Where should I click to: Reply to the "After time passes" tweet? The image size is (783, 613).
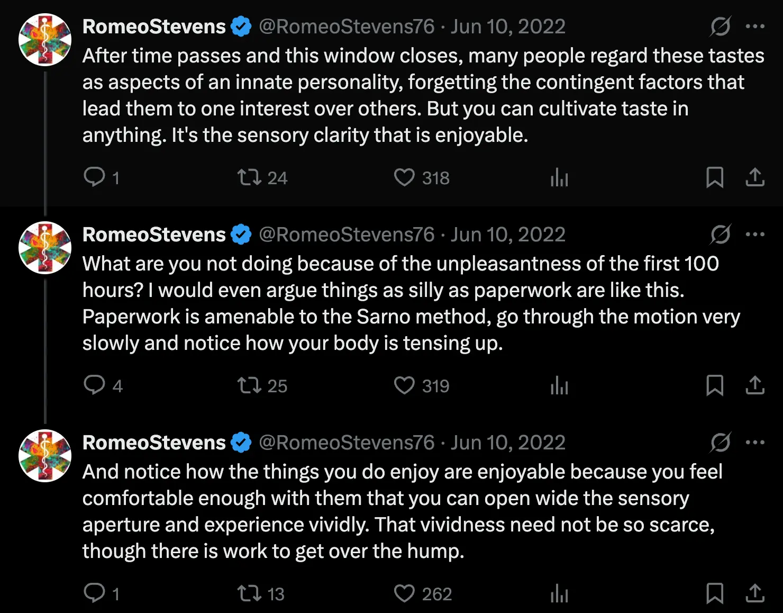click(95, 177)
